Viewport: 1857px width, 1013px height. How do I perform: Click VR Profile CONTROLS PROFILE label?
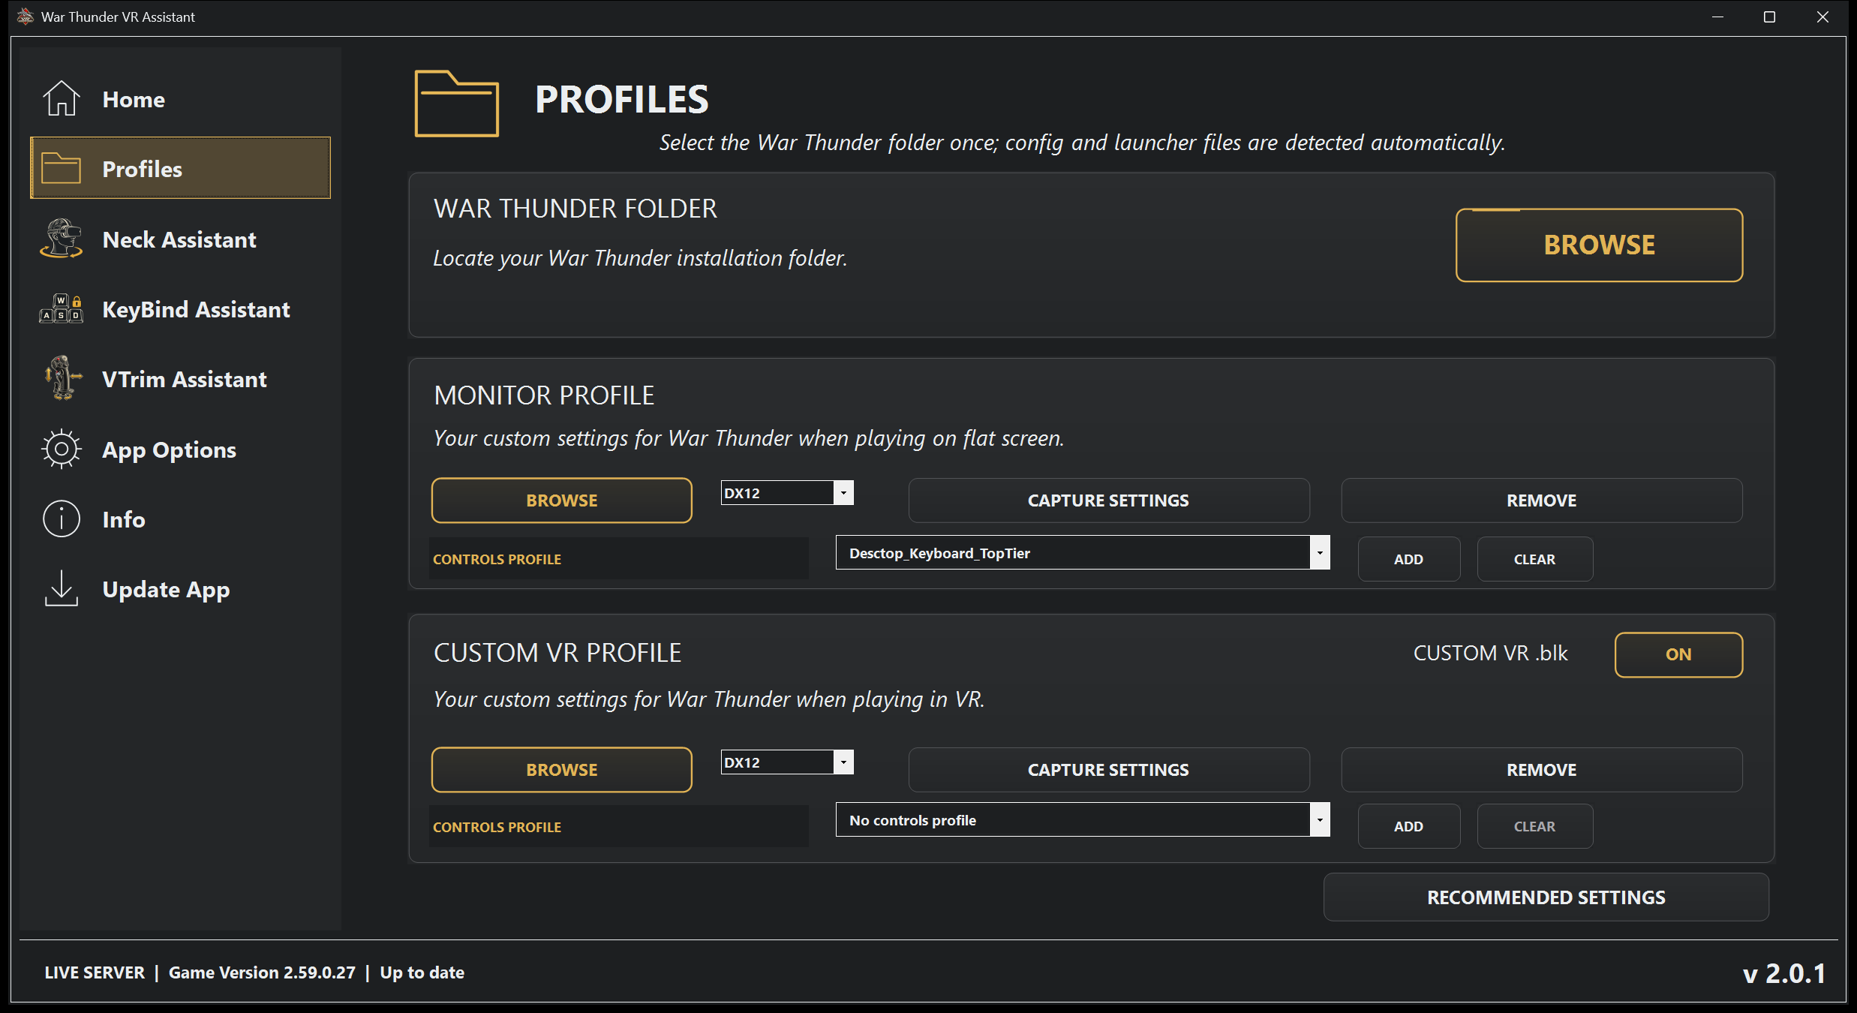coord(497,827)
